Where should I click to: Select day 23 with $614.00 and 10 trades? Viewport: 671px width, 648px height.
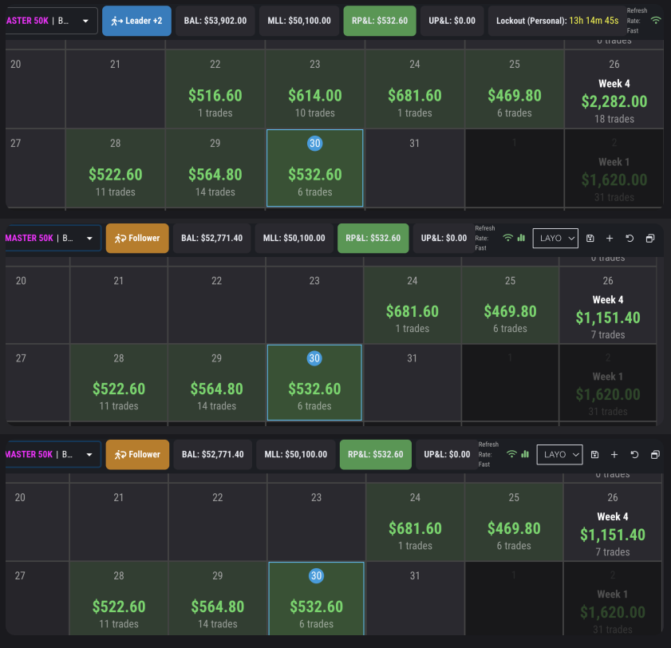(x=315, y=89)
